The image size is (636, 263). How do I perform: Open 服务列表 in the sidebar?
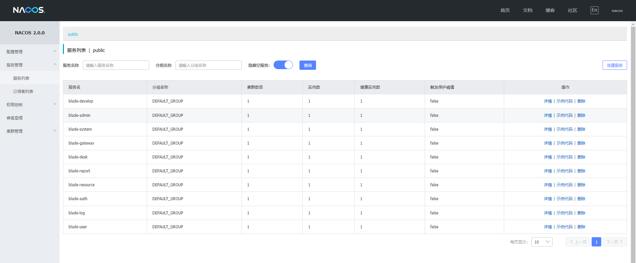tap(21, 78)
